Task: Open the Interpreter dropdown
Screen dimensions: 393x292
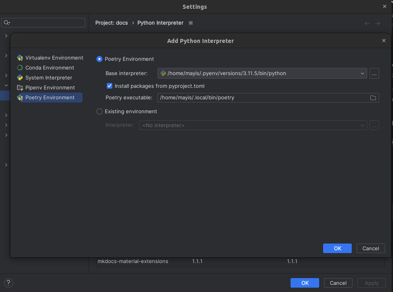Action: point(362,125)
